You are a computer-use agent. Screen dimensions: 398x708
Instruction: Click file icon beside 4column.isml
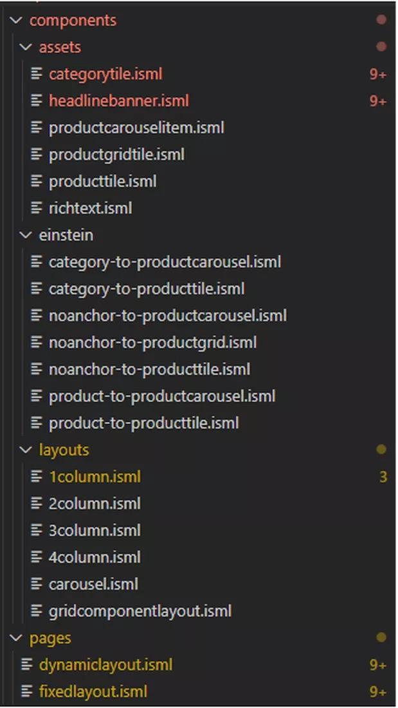coord(37,557)
